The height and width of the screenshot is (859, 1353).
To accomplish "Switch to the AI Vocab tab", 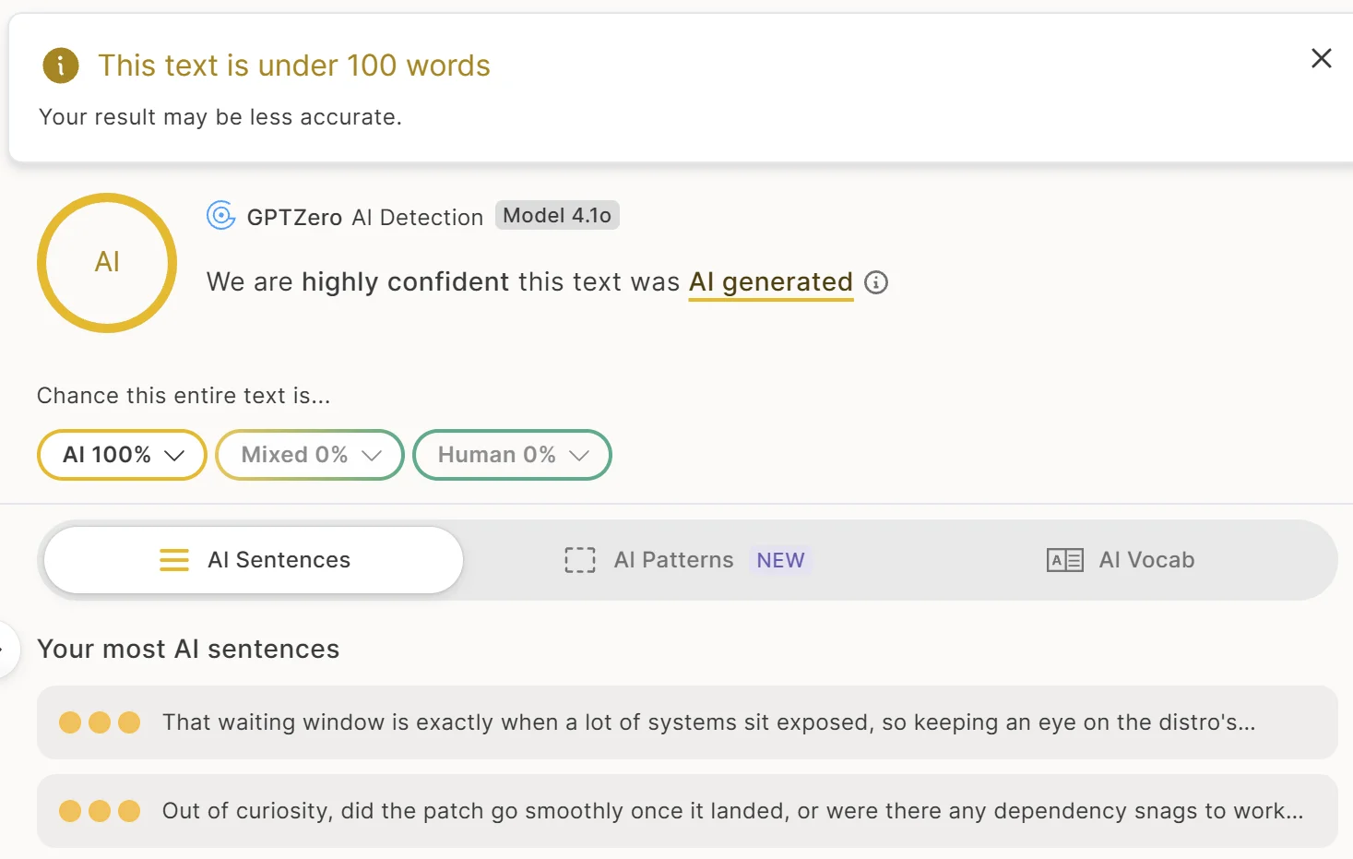I will (1121, 560).
